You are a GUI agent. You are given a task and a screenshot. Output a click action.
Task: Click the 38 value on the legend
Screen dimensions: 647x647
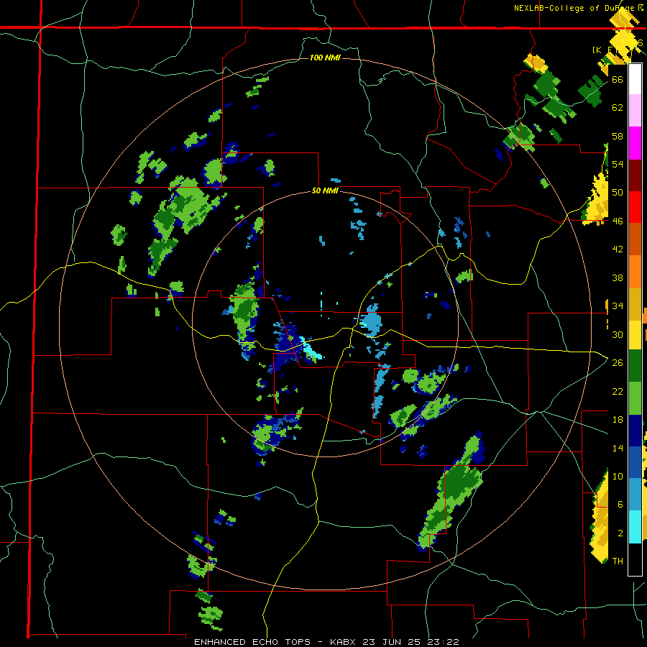pyautogui.click(x=618, y=277)
